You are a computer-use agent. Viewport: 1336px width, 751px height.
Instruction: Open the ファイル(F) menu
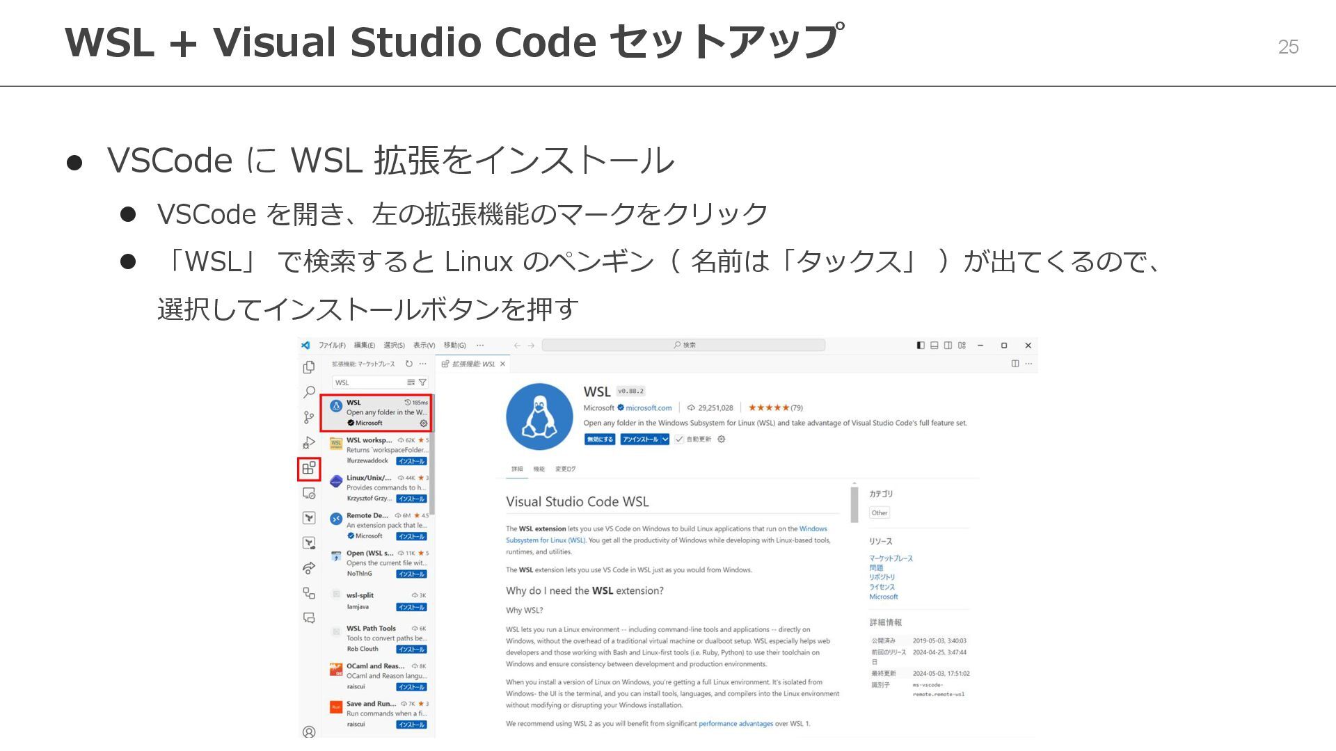(x=333, y=345)
